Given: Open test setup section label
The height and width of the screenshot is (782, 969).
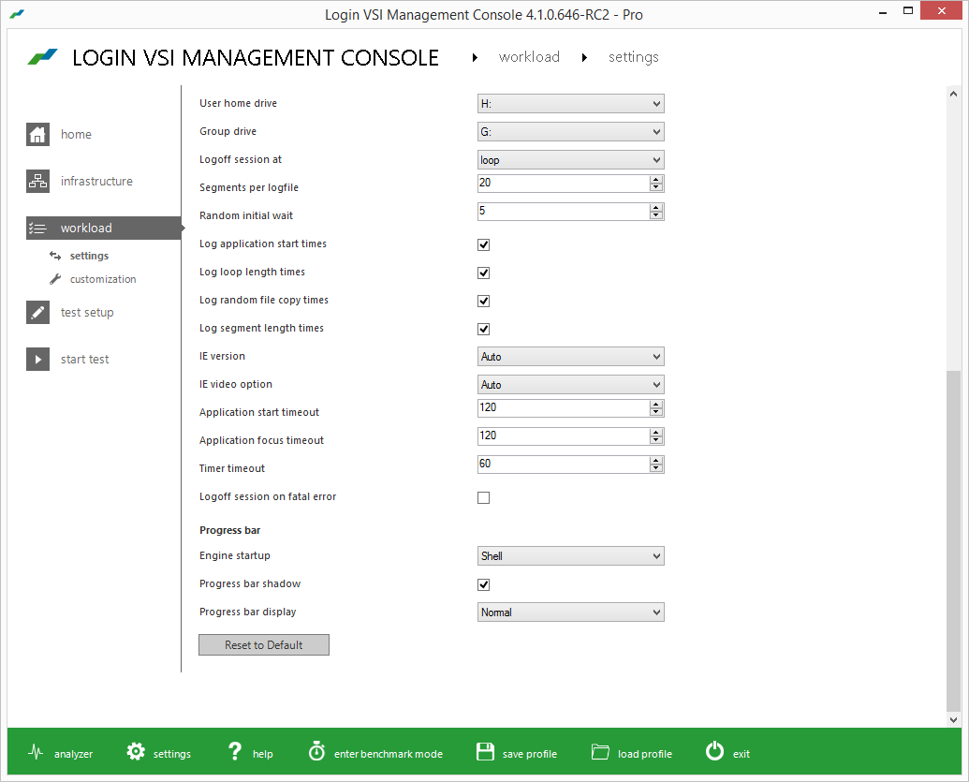Looking at the screenshot, I should click(x=87, y=313).
